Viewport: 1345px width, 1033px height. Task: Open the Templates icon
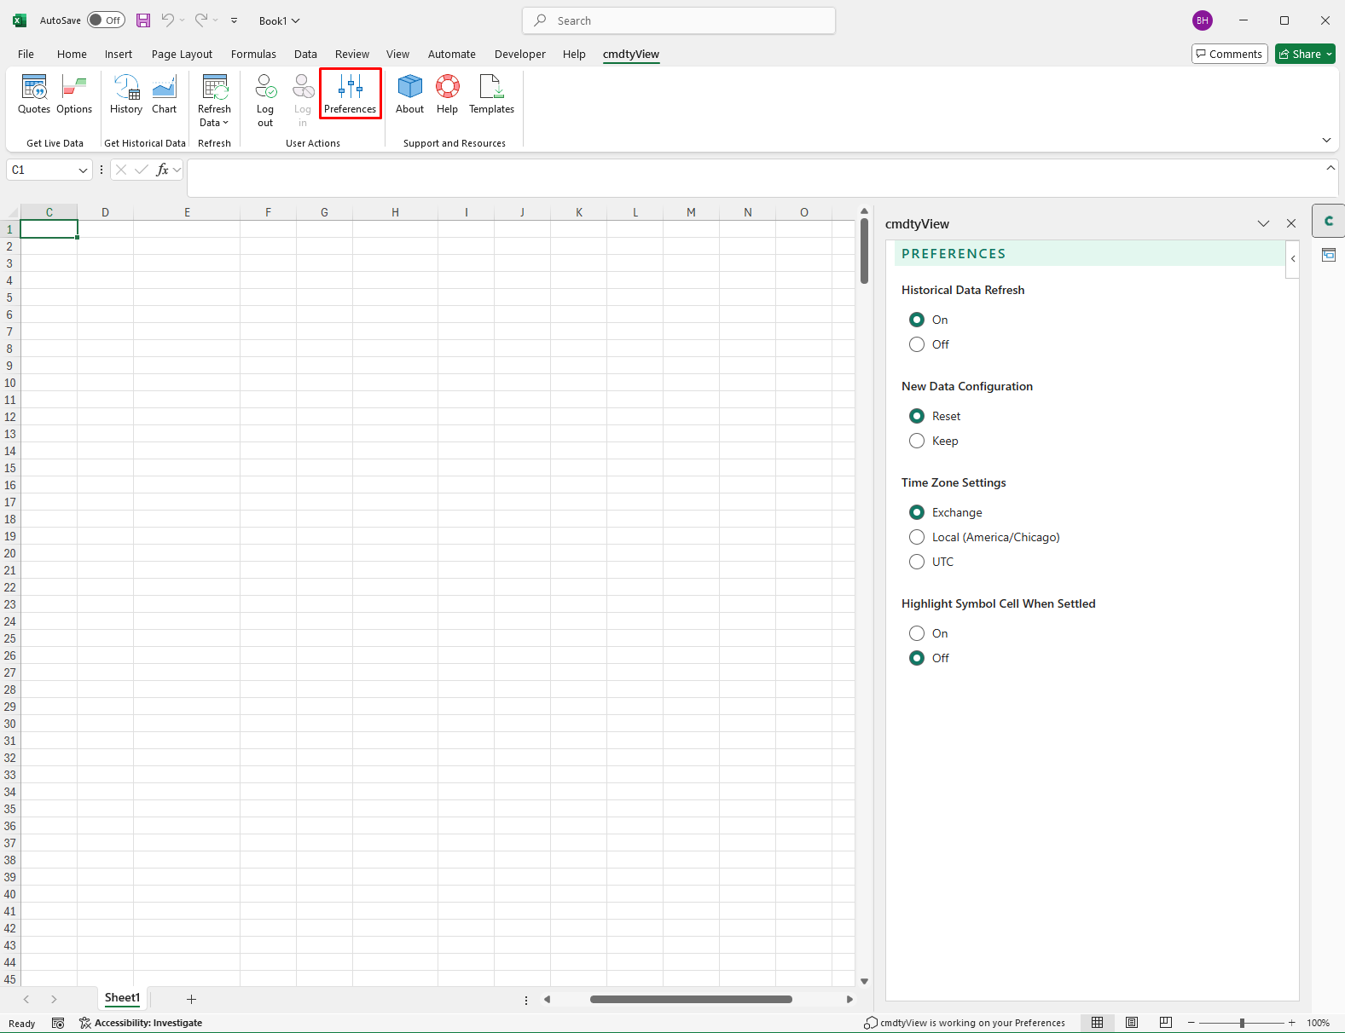[492, 95]
